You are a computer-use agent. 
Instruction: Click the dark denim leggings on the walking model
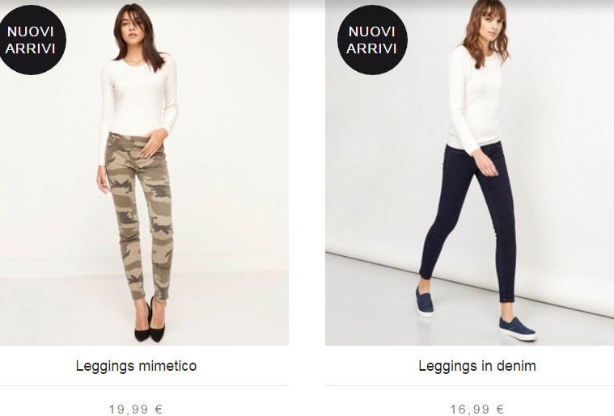(470, 219)
